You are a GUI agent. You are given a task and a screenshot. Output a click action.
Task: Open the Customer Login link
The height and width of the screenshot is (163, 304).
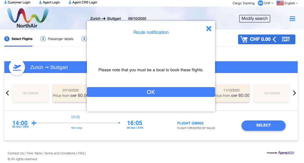click(x=17, y=2)
